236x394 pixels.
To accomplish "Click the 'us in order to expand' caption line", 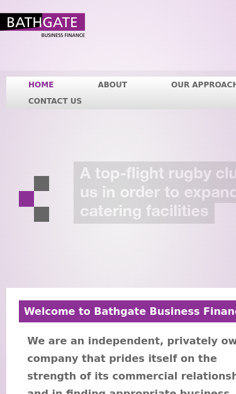I will click(158, 192).
